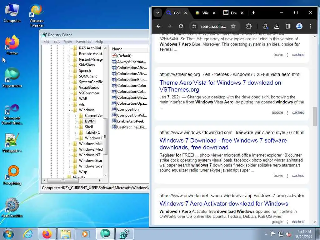Image resolution: width=320 pixels, height=240 pixels.
Task: Collapse the Windows registry key
Action: click(69, 110)
